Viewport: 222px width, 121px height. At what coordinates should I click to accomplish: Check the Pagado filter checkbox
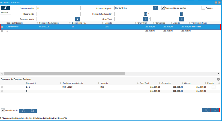click(203, 8)
